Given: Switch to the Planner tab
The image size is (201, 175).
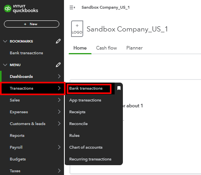Looking at the screenshot, I should pos(134,48).
